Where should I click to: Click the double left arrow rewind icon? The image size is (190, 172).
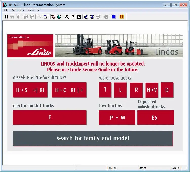point(12,17)
